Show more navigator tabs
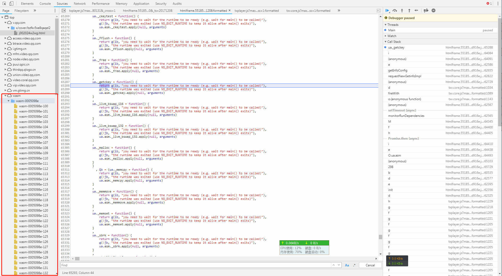 [35, 10]
